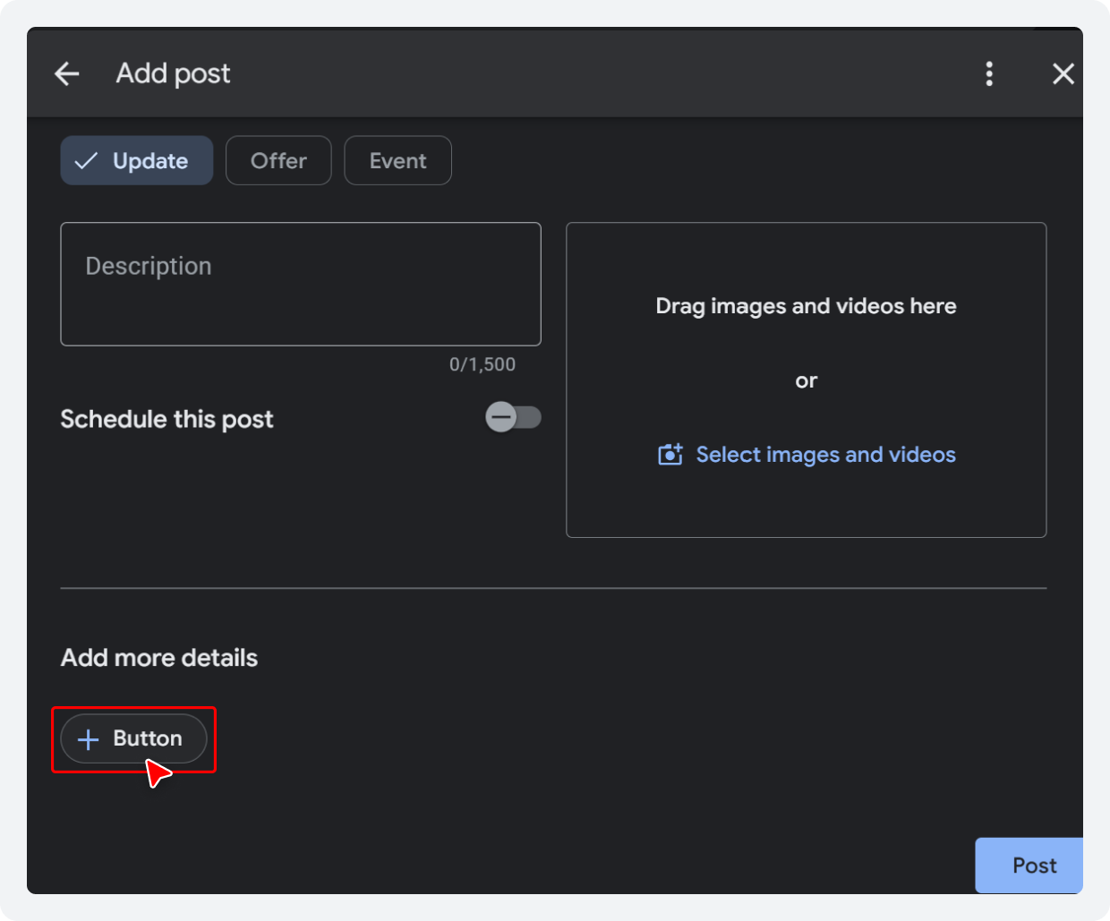Add a Button under Add more details
This screenshot has height=921, width=1110.
coord(133,738)
